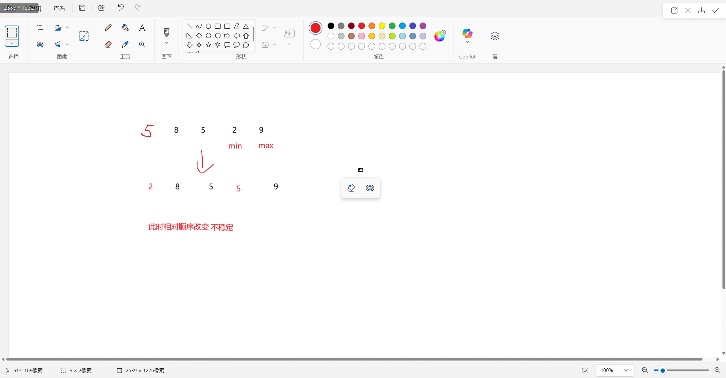Click the zoom in magnifier button

[717, 370]
